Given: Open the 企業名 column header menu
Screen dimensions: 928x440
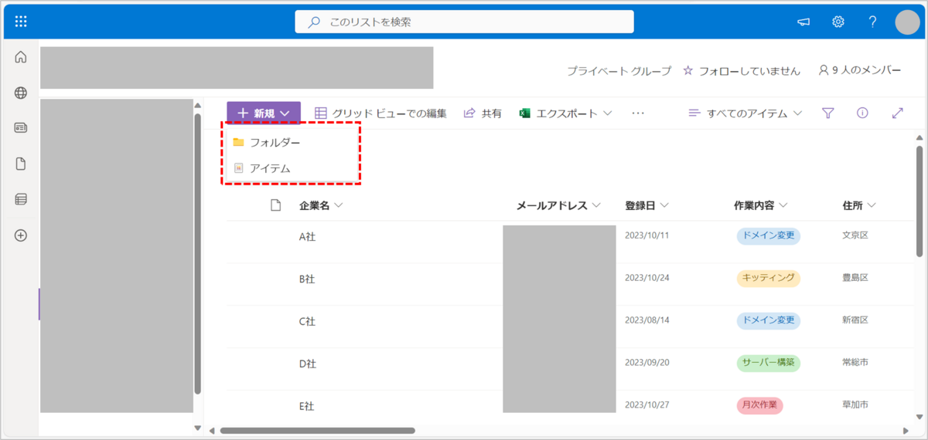Looking at the screenshot, I should pyautogui.click(x=321, y=205).
